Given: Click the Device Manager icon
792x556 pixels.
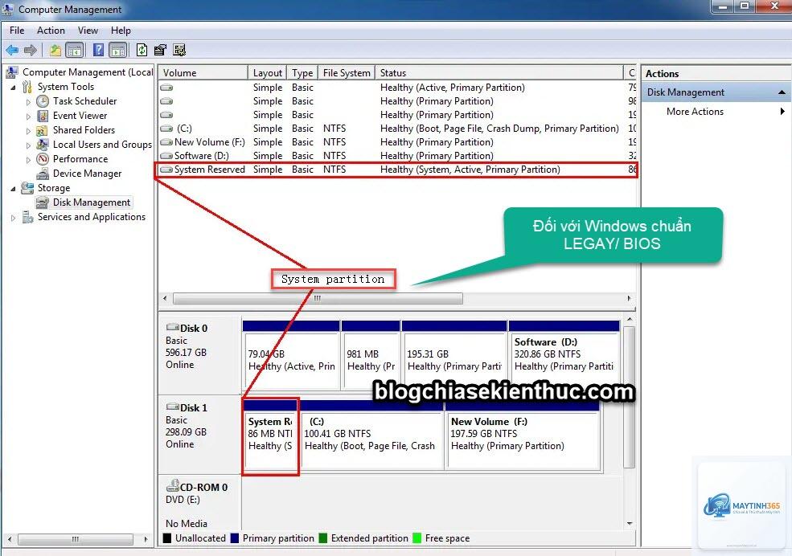Looking at the screenshot, I should tap(43, 174).
